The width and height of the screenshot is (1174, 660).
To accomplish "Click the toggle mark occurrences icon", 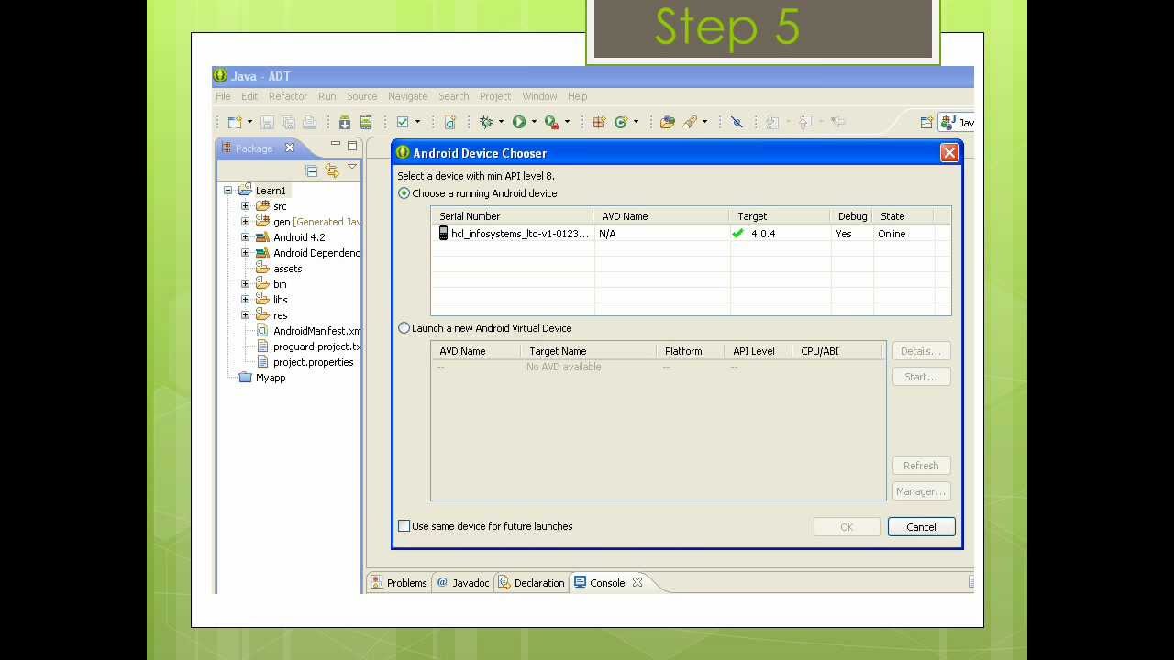I will coord(737,122).
